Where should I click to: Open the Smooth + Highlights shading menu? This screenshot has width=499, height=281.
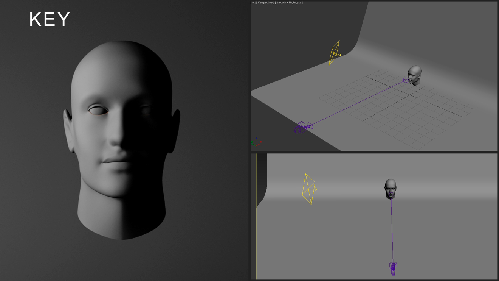pos(289,2)
